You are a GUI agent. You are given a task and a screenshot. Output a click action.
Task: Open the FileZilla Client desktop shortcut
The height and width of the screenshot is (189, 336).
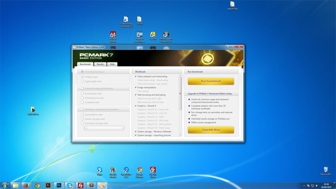(153, 173)
